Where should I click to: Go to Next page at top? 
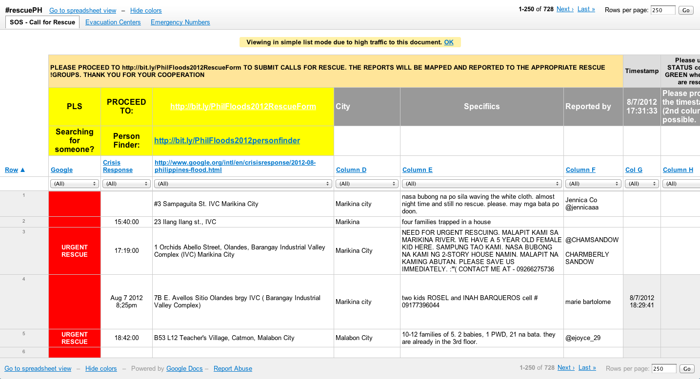point(564,9)
